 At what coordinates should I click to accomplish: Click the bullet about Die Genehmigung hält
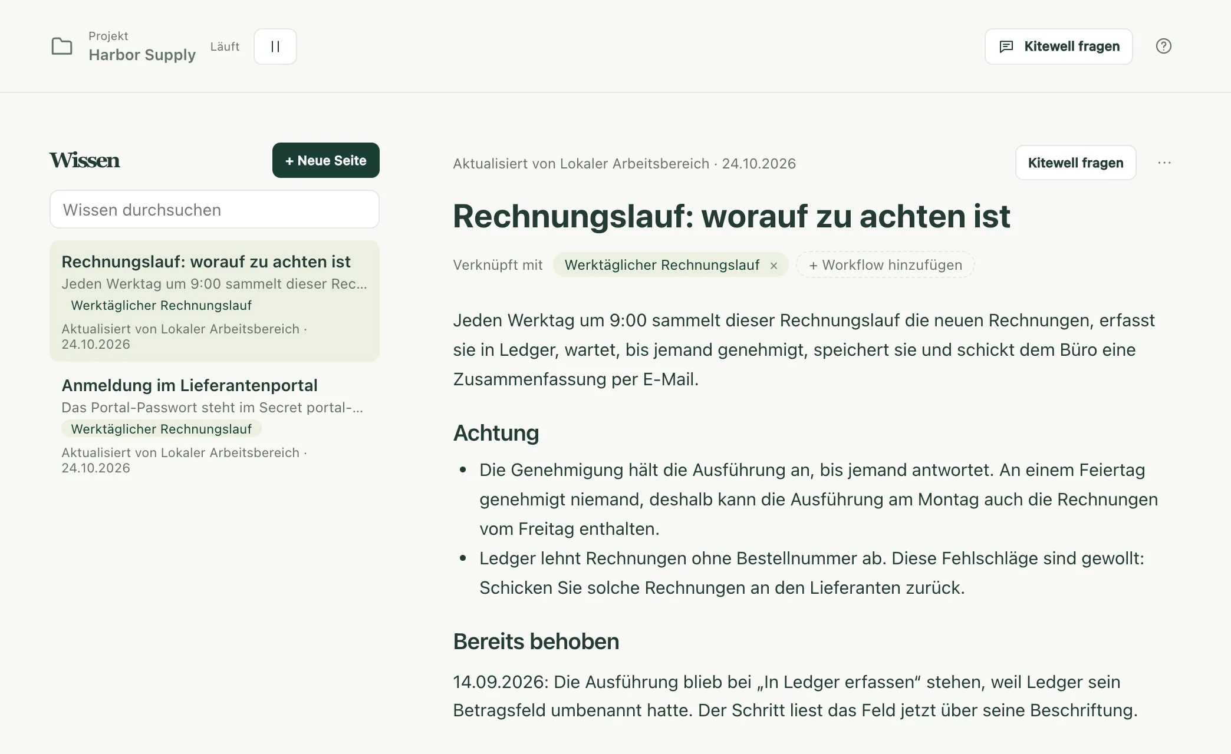(x=818, y=500)
